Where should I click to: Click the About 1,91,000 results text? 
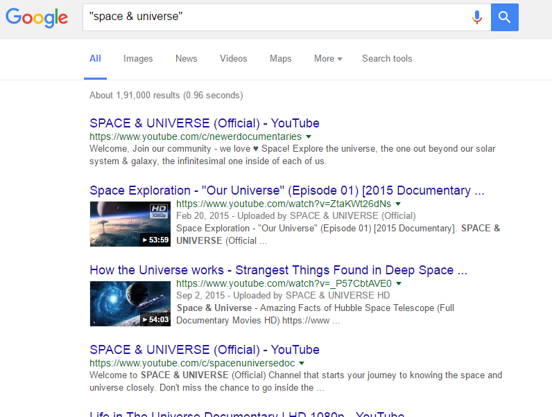coord(166,96)
